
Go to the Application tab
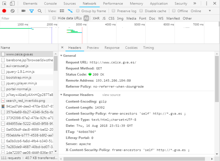pos(159,4)
